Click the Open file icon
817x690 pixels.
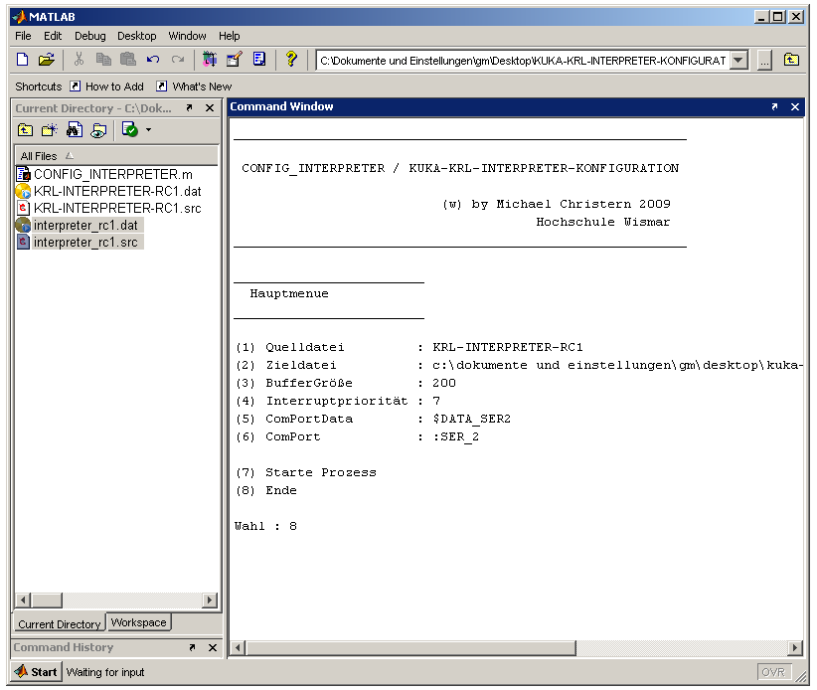[46, 60]
